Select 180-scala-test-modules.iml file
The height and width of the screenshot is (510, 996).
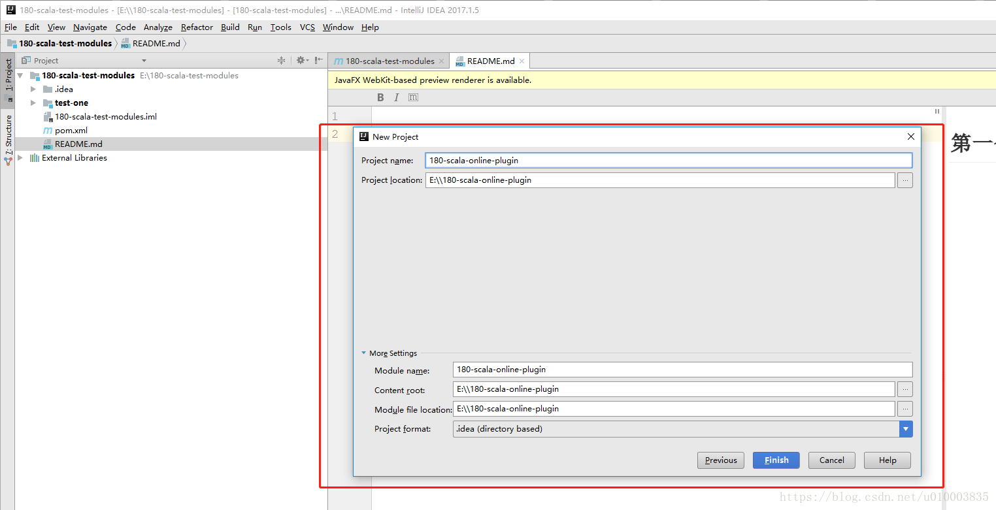[105, 117]
